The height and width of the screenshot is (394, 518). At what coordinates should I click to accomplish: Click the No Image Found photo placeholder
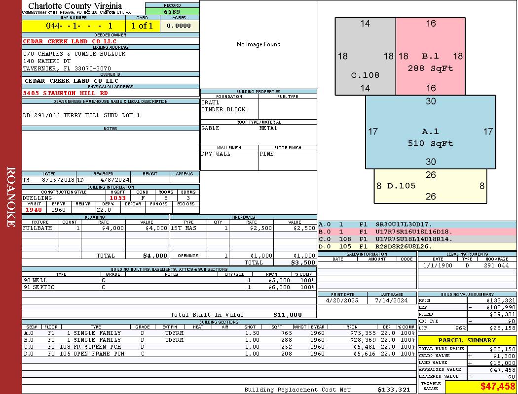point(259,44)
